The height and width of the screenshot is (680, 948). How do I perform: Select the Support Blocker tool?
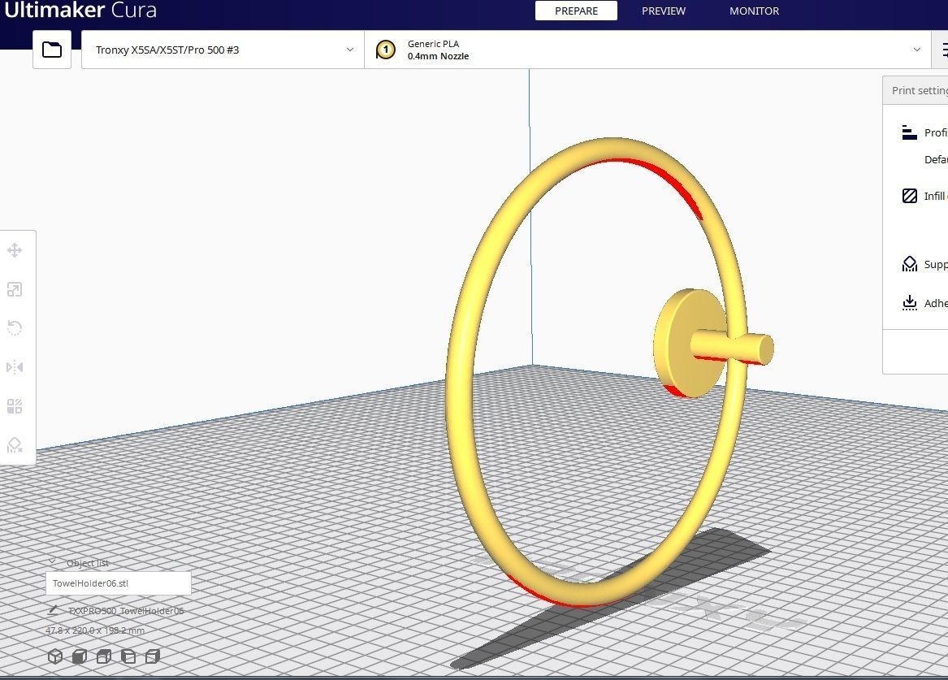pos(15,445)
